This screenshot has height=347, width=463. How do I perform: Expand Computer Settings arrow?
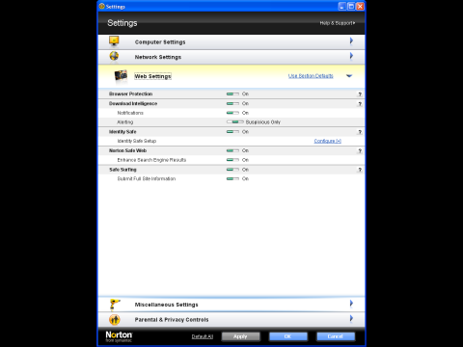pos(351,40)
